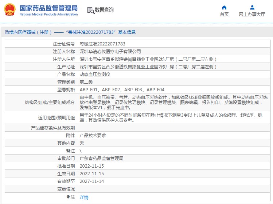273x204 pixels.
Task: Click 广东省药品监督管理局 approval department
Action: (x=101, y=159)
